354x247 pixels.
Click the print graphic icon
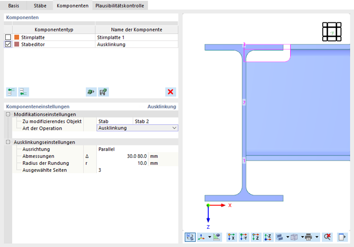309,237
